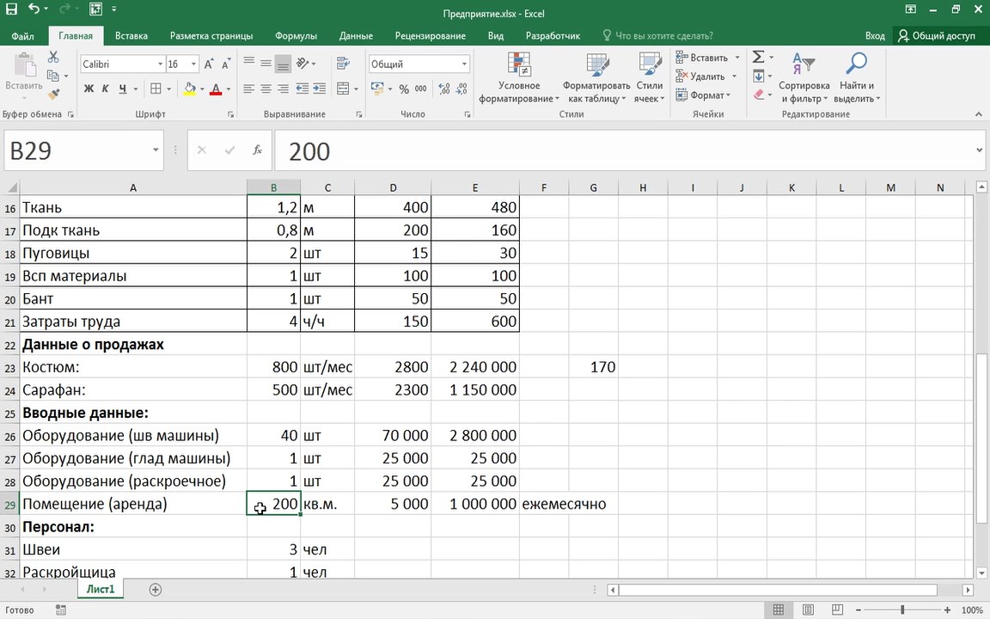This screenshot has height=619, width=990.
Task: Select the Format Painter brush
Action: (53, 95)
